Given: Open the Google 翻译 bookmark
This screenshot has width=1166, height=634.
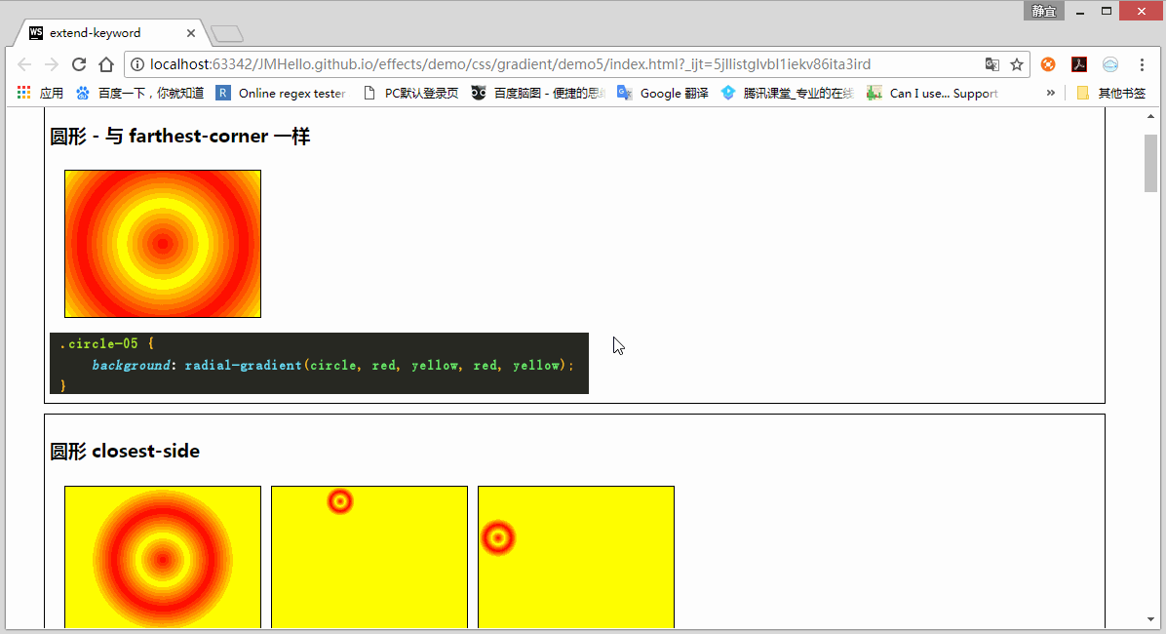Looking at the screenshot, I should 663,93.
